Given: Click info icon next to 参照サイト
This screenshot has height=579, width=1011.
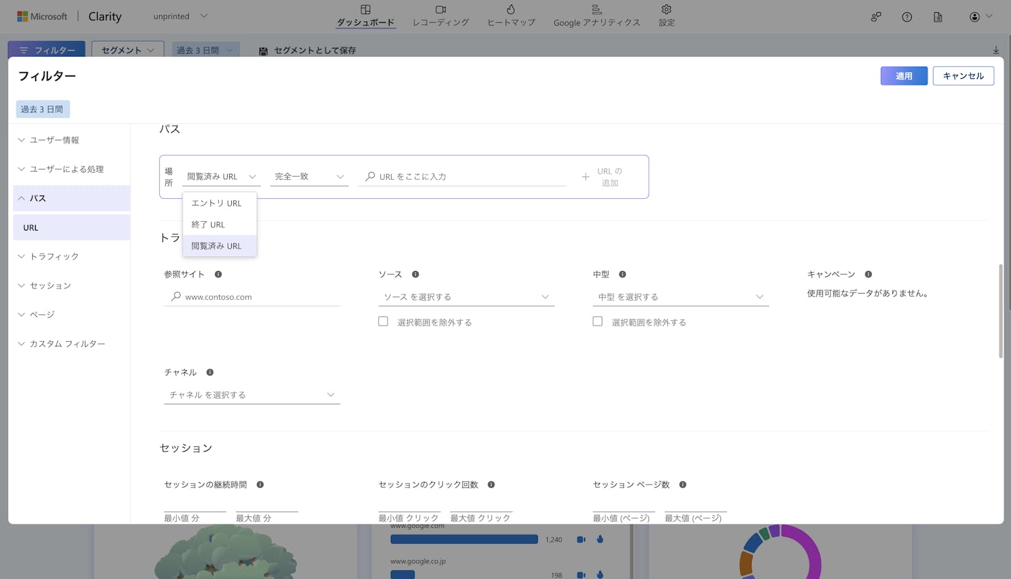Looking at the screenshot, I should pos(218,274).
